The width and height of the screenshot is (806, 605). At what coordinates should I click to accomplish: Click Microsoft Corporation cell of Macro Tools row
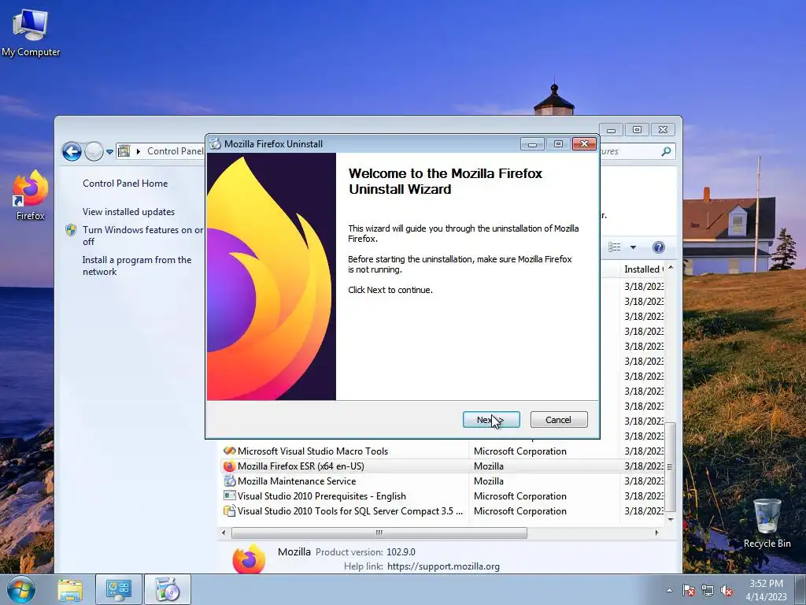[x=519, y=451]
